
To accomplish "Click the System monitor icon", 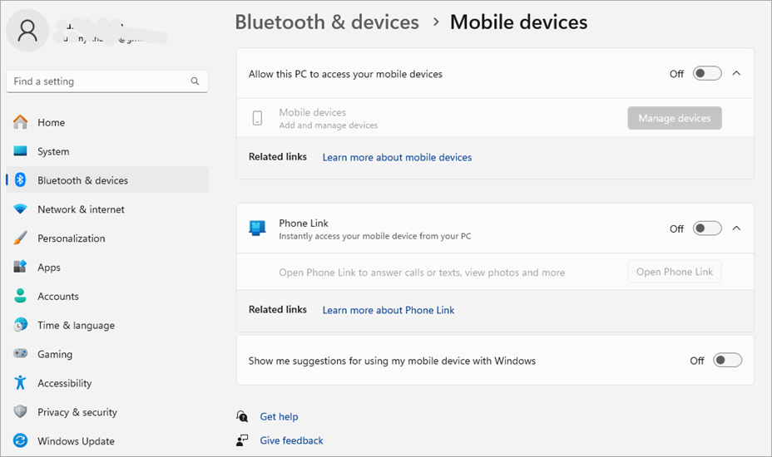I will [21, 151].
